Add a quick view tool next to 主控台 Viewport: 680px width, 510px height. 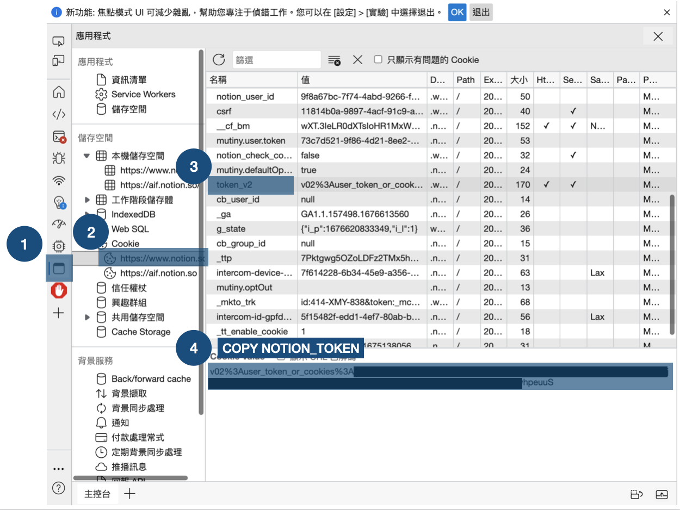coord(129,494)
